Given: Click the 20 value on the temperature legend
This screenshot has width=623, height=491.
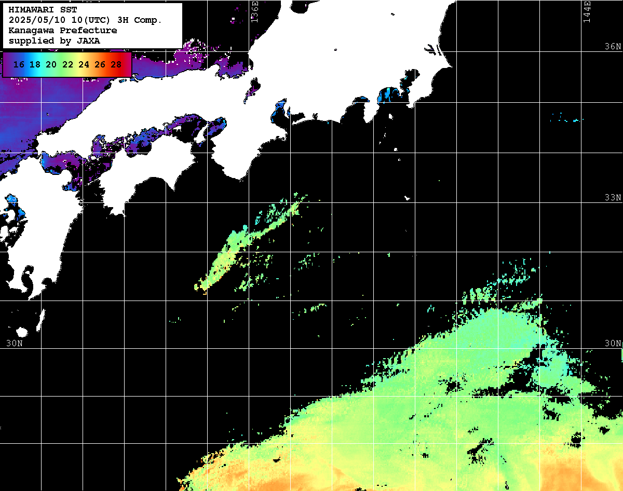Looking at the screenshot, I should pos(51,65).
